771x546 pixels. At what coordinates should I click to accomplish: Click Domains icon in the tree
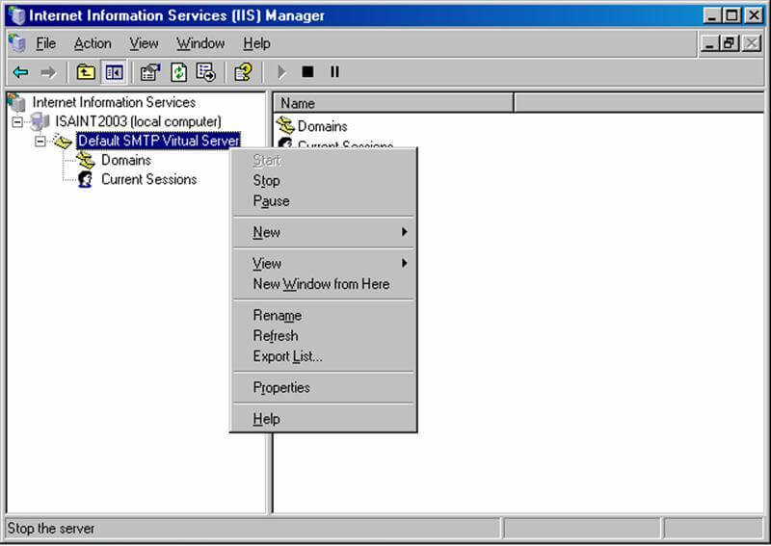tap(86, 160)
